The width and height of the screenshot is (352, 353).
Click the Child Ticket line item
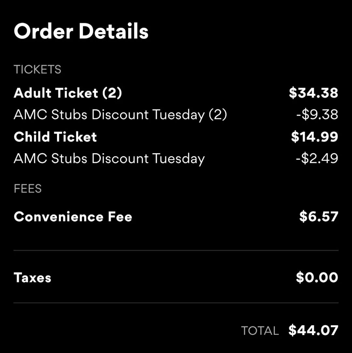55,137
